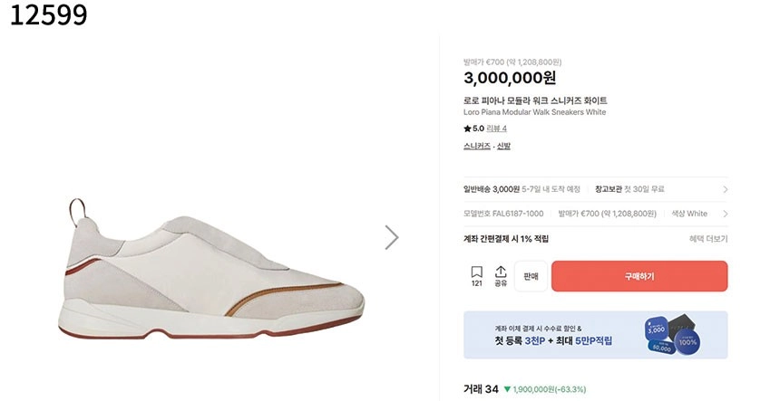
Task: Click the blue coupon badge in the promo banner
Action: coord(672,335)
